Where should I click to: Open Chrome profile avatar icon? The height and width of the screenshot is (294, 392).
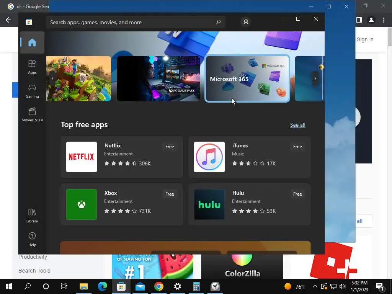point(371,20)
